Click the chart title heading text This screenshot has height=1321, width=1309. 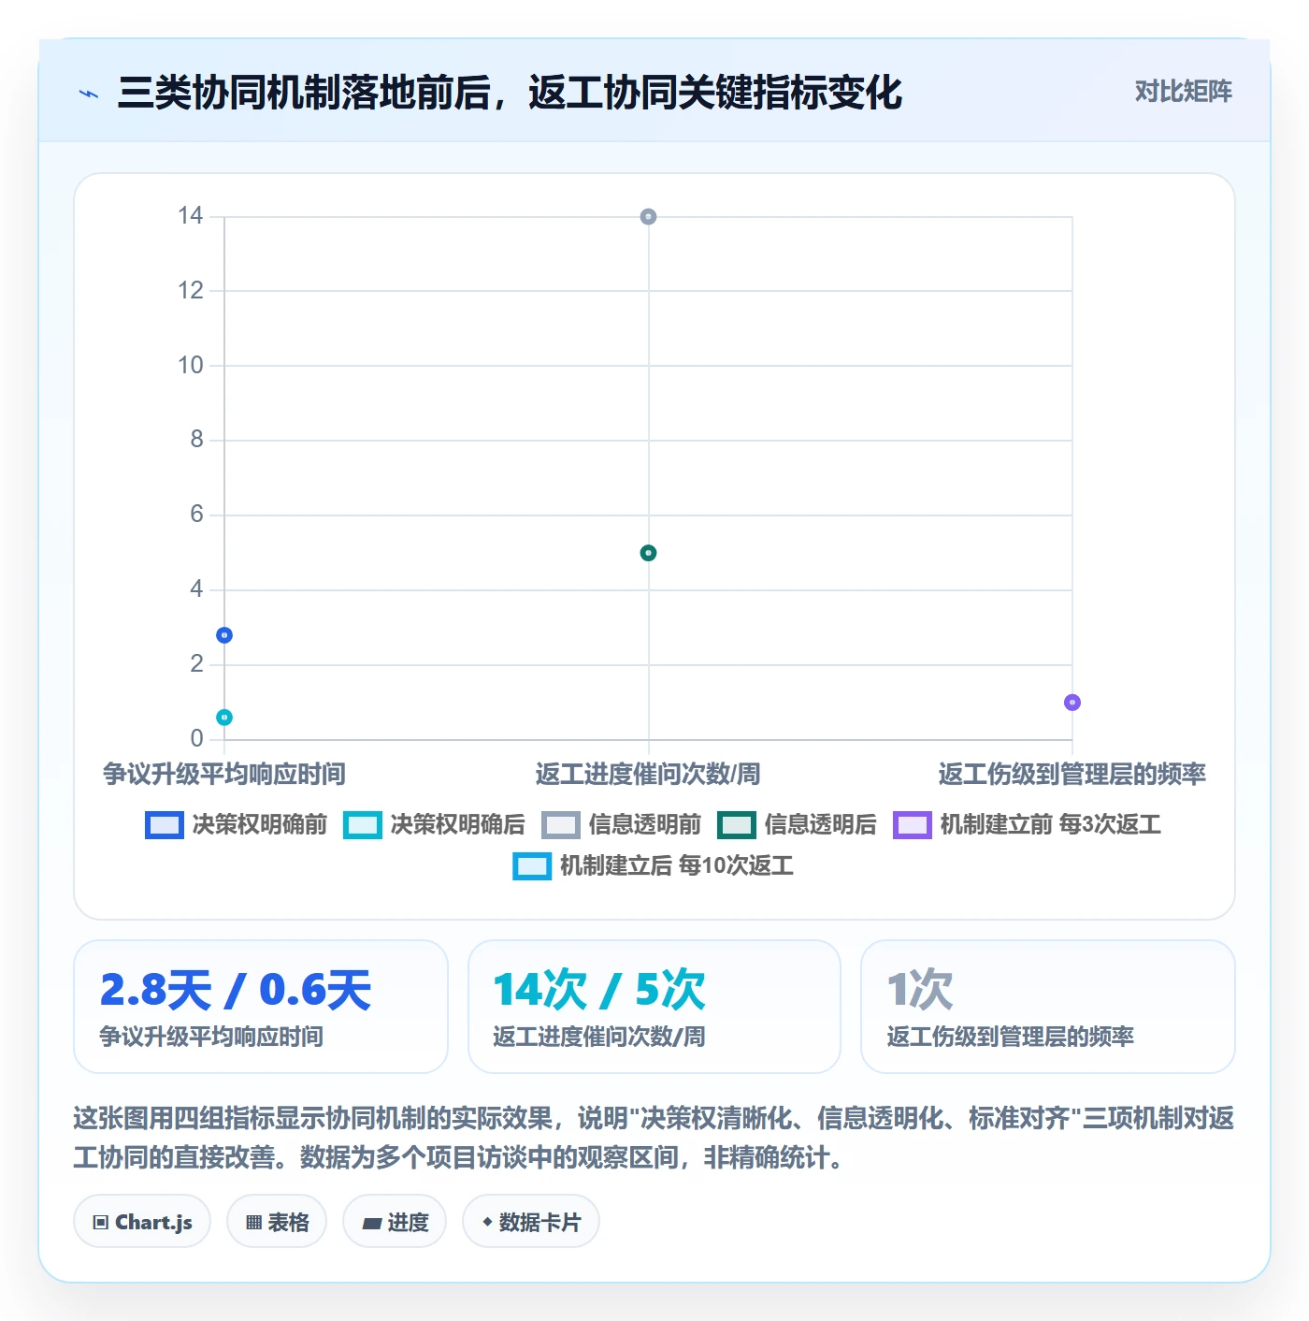click(x=510, y=93)
